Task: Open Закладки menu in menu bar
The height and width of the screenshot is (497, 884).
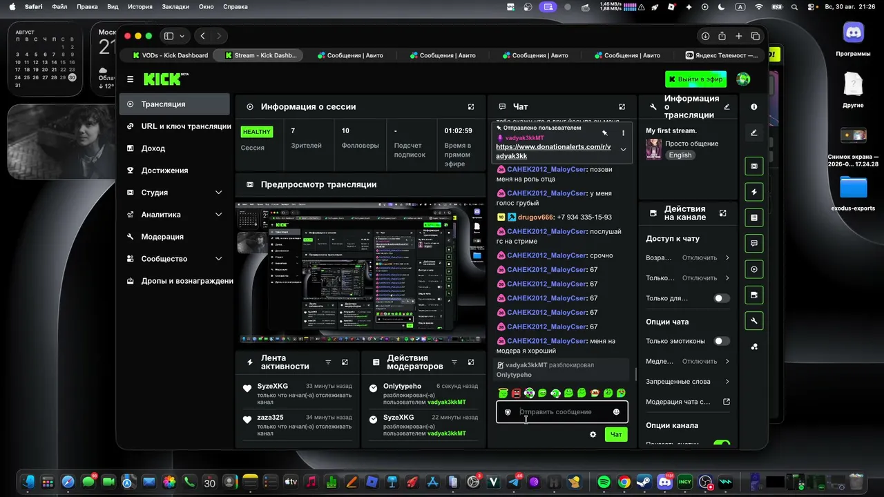Action: pos(175,6)
